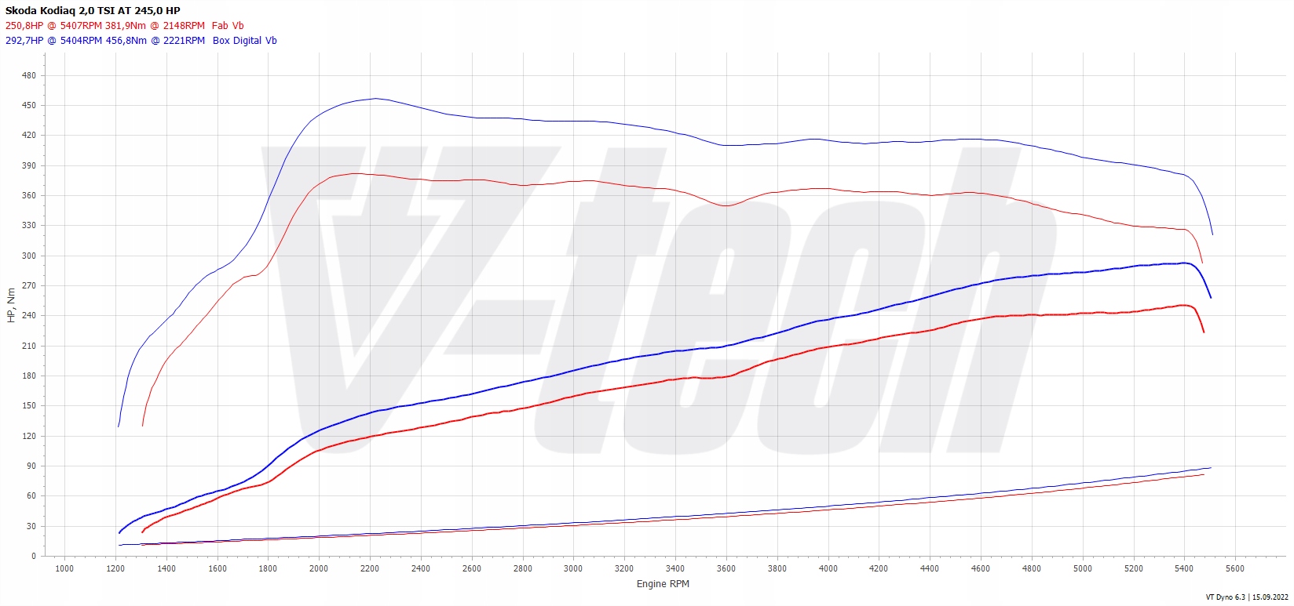Click the 4000 tick on the RPM axis
This screenshot has height=606, width=1294.
pos(828,568)
